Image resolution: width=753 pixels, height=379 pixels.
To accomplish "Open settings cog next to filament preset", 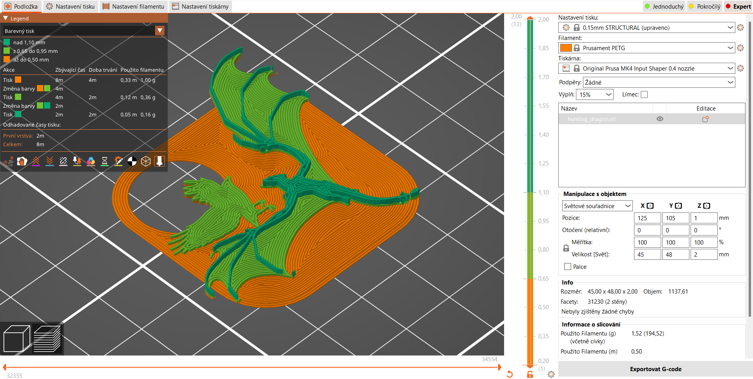I will (740, 48).
